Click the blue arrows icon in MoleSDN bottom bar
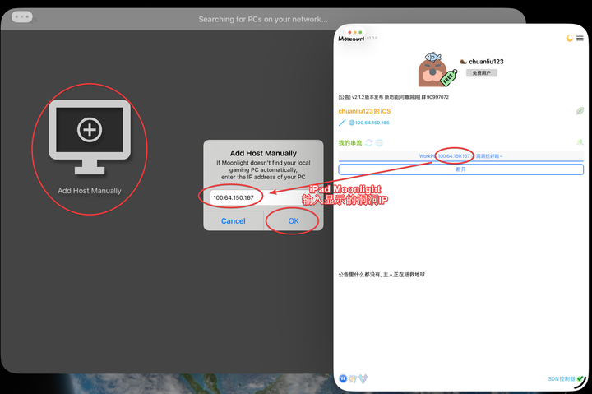Image resolution: width=592 pixels, height=394 pixels. [x=363, y=378]
